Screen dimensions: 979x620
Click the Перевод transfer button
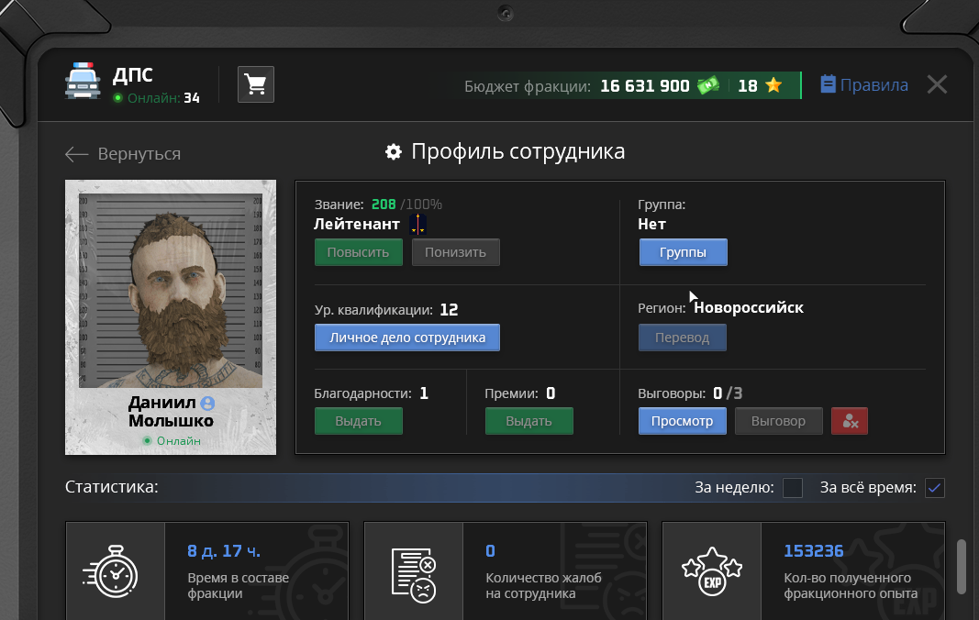pos(682,338)
